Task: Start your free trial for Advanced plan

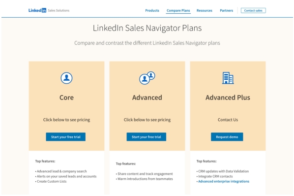Action: click(147, 137)
